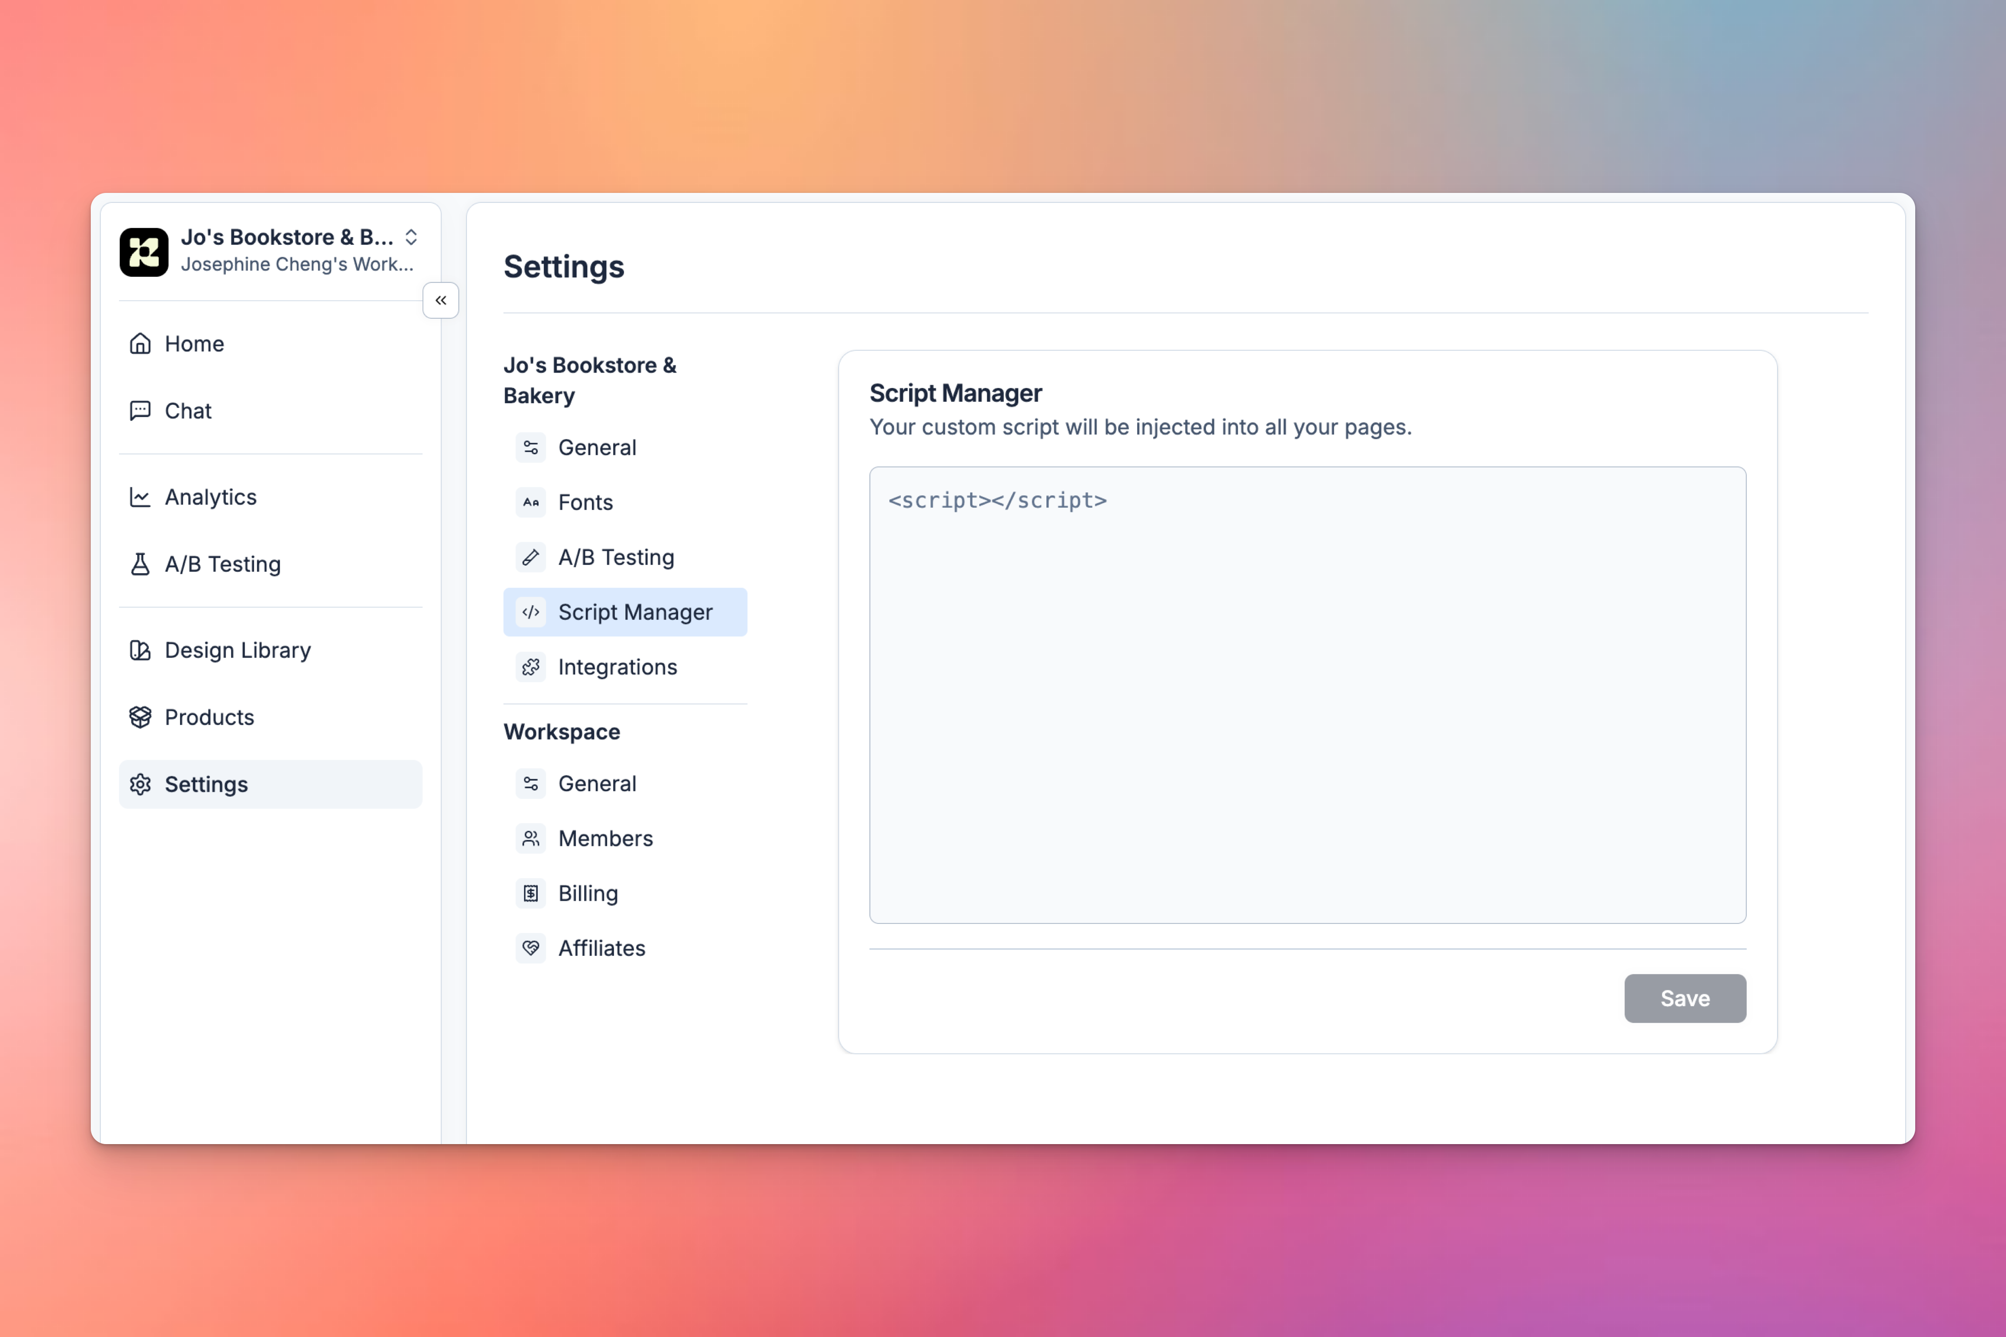Open Settings from the sidebar
Image resolution: width=2006 pixels, height=1337 pixels.
206,783
